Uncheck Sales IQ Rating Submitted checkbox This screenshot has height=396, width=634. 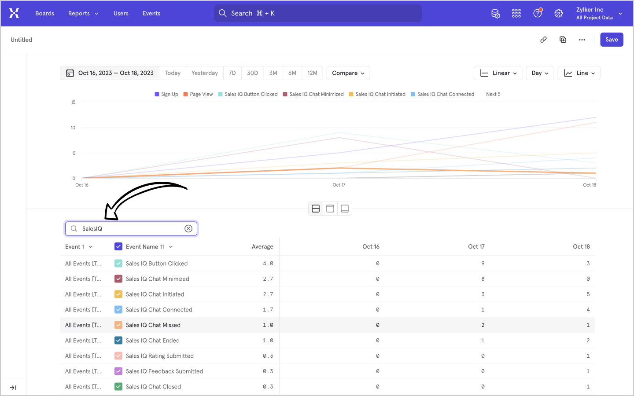click(x=118, y=356)
